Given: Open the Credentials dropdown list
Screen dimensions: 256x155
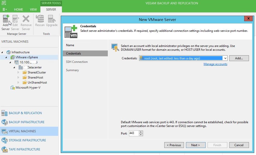Looking at the screenshot, I should point(225,58).
